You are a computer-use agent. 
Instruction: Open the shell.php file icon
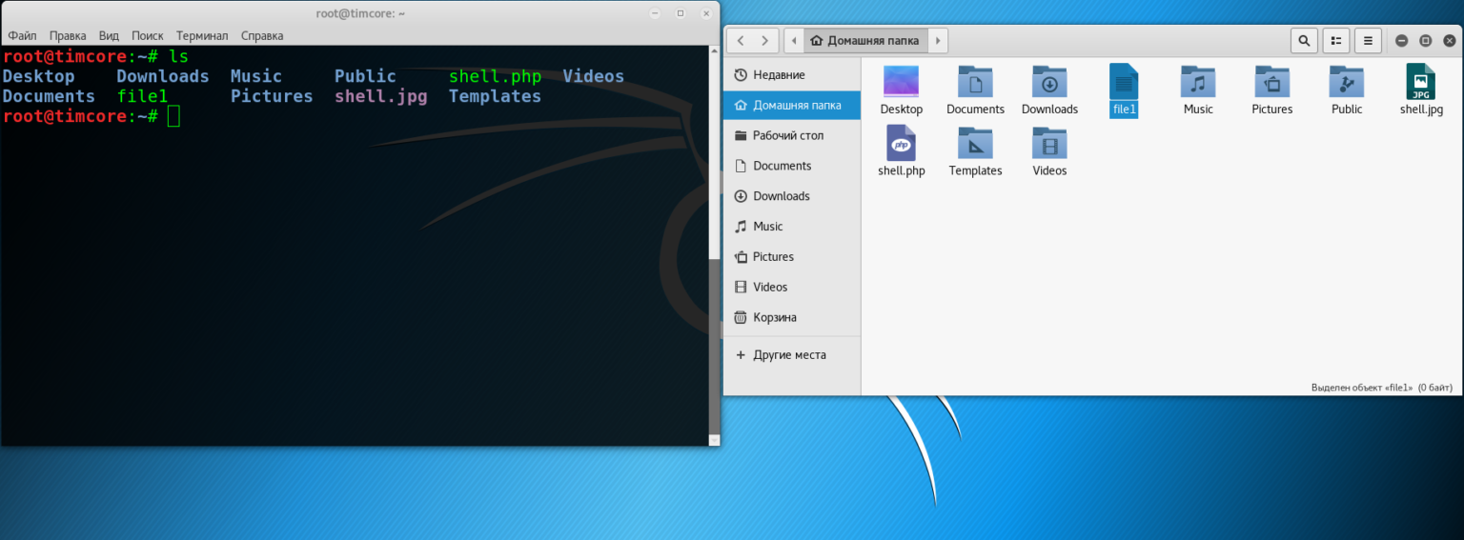coord(901,144)
